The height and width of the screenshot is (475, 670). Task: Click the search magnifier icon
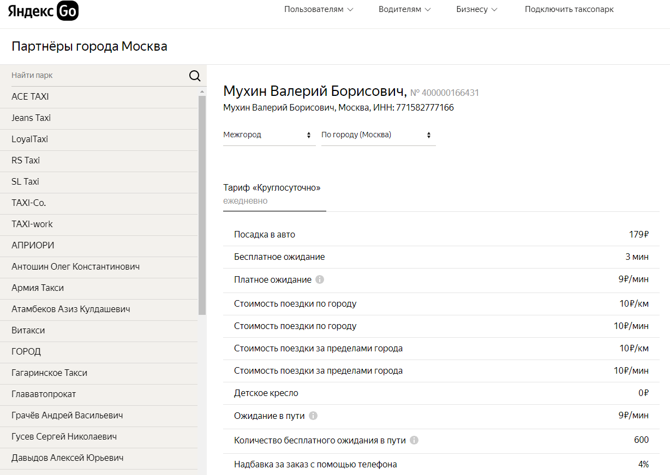195,76
